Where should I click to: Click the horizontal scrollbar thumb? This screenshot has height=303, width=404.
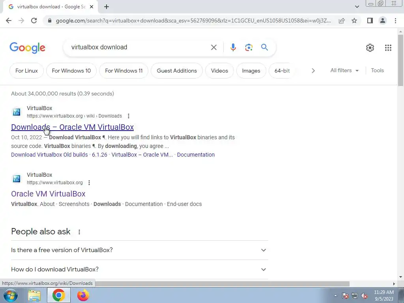click(222, 284)
